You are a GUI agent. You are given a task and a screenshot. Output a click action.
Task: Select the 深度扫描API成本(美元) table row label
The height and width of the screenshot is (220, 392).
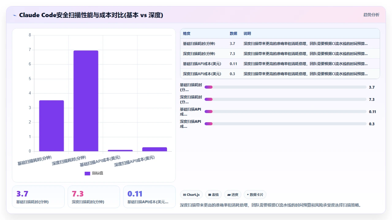point(202,74)
